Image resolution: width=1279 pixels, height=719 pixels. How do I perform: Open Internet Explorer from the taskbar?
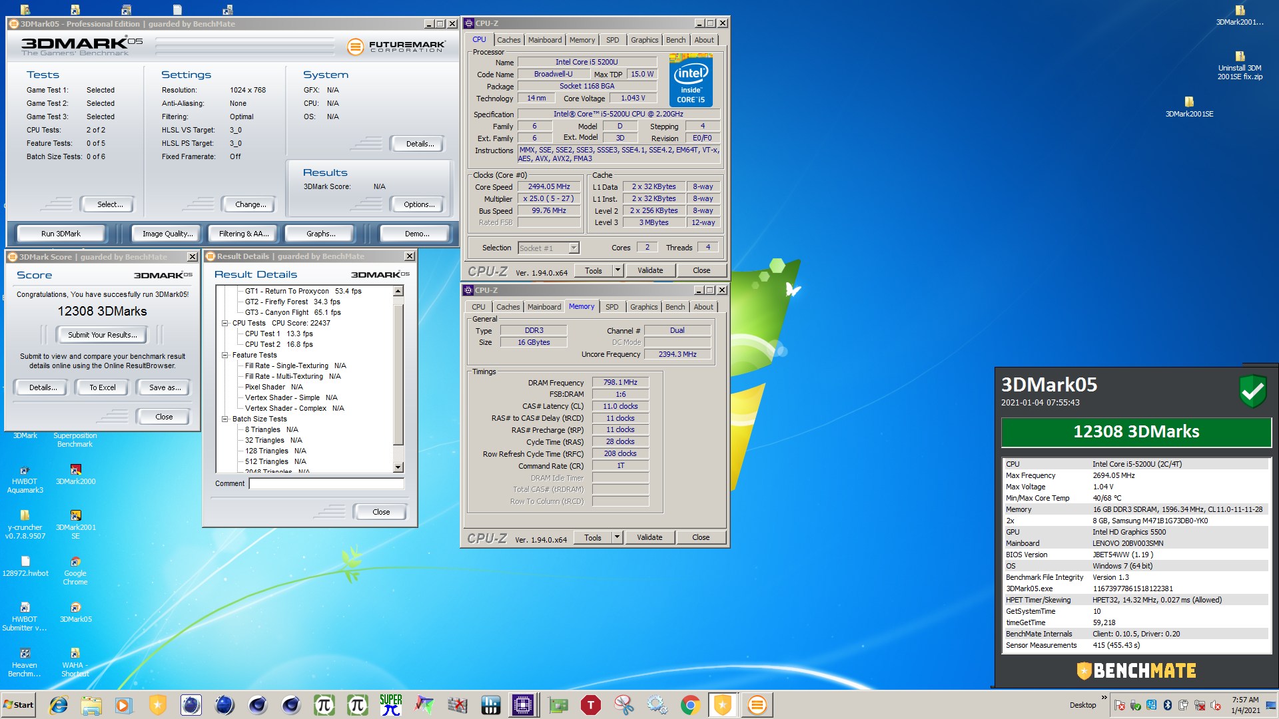[59, 705]
